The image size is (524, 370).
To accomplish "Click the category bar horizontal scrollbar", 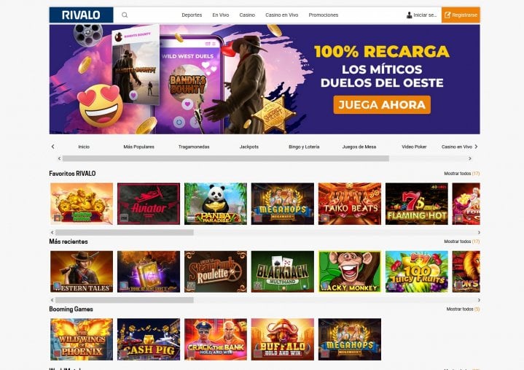I will coord(226,158).
